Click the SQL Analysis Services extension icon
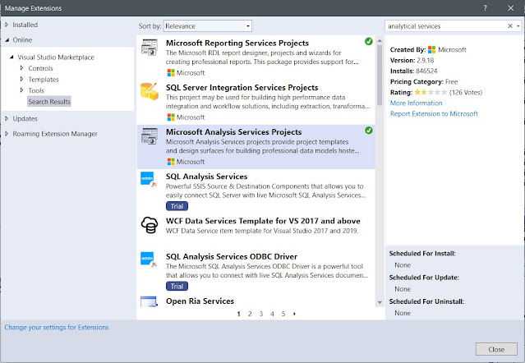This screenshot has width=525, height=363. click(x=149, y=180)
